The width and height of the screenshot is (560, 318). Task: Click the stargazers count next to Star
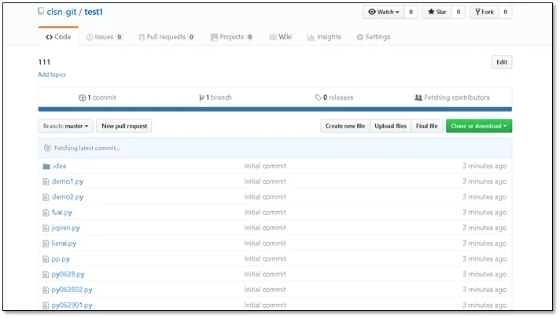[459, 12]
